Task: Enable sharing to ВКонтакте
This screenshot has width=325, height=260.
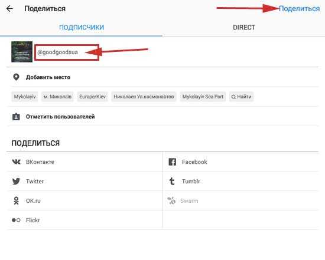Action: pos(85,162)
